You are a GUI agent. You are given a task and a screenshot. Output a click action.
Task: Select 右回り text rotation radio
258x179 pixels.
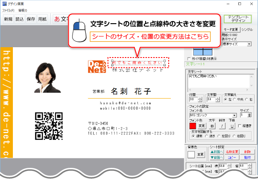coord(234,136)
